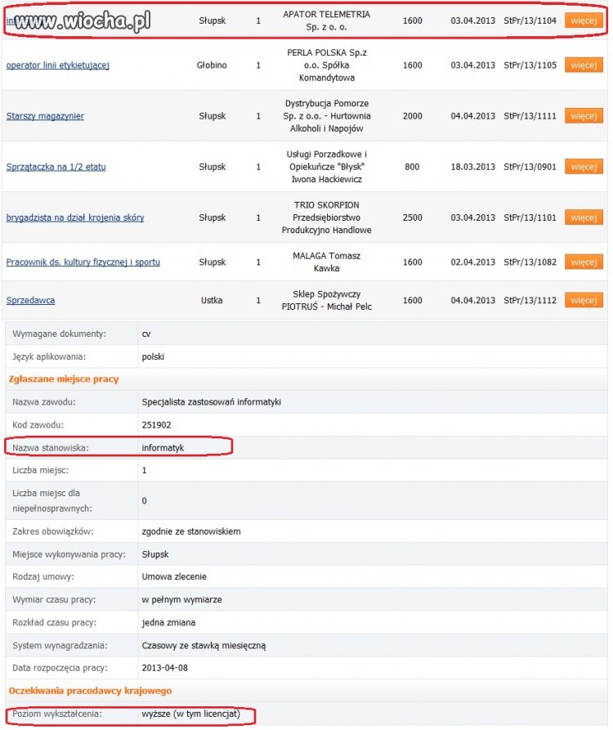This screenshot has width=613, height=730.
Task: Click 'zgodnie ze stanowiskiem' duties value
Action: pos(191,531)
